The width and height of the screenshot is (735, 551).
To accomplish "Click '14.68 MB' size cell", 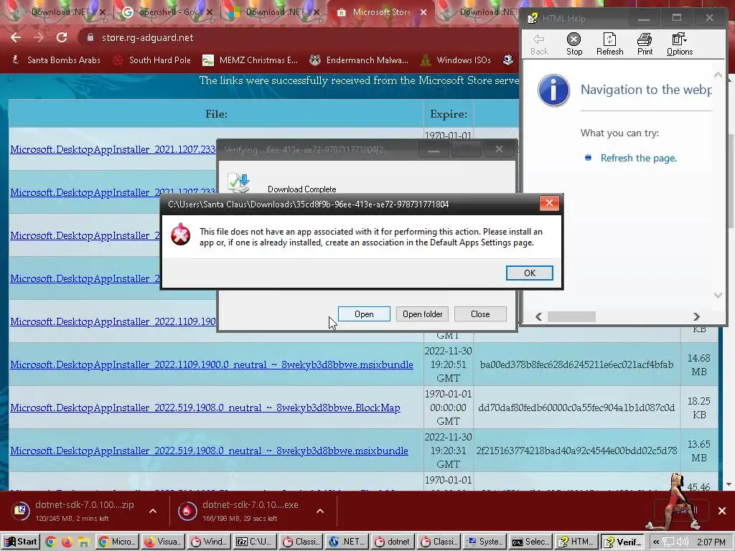I will pos(698,364).
